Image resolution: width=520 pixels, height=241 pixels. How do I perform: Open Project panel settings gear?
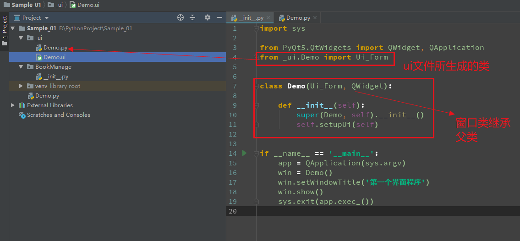click(207, 17)
